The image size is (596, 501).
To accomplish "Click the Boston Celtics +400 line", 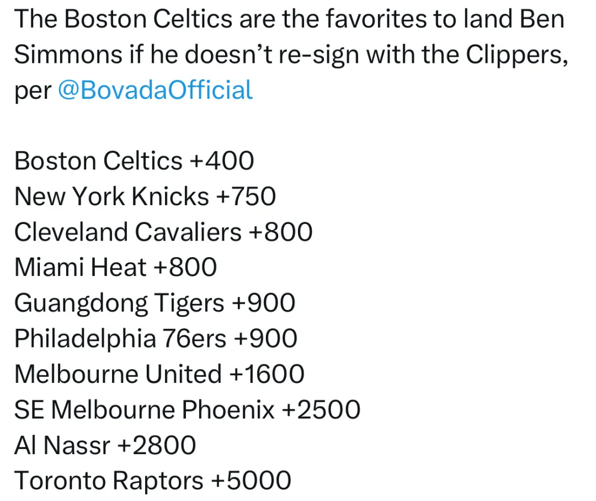I will tap(134, 161).
